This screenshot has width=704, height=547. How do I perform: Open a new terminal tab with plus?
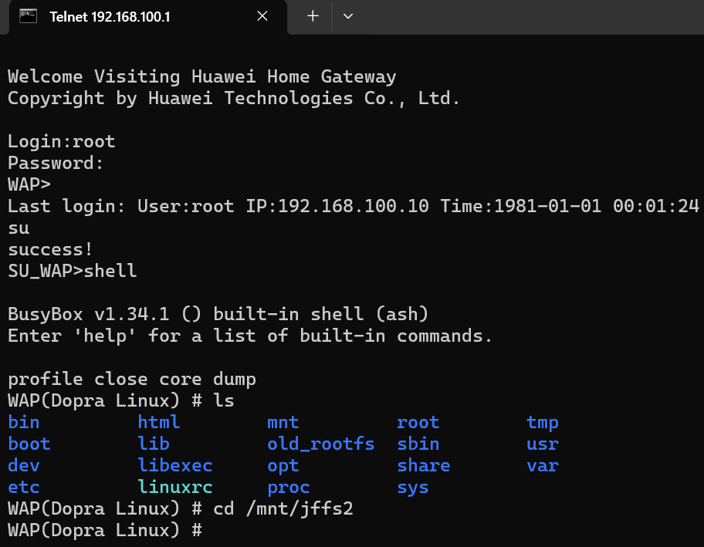[313, 16]
